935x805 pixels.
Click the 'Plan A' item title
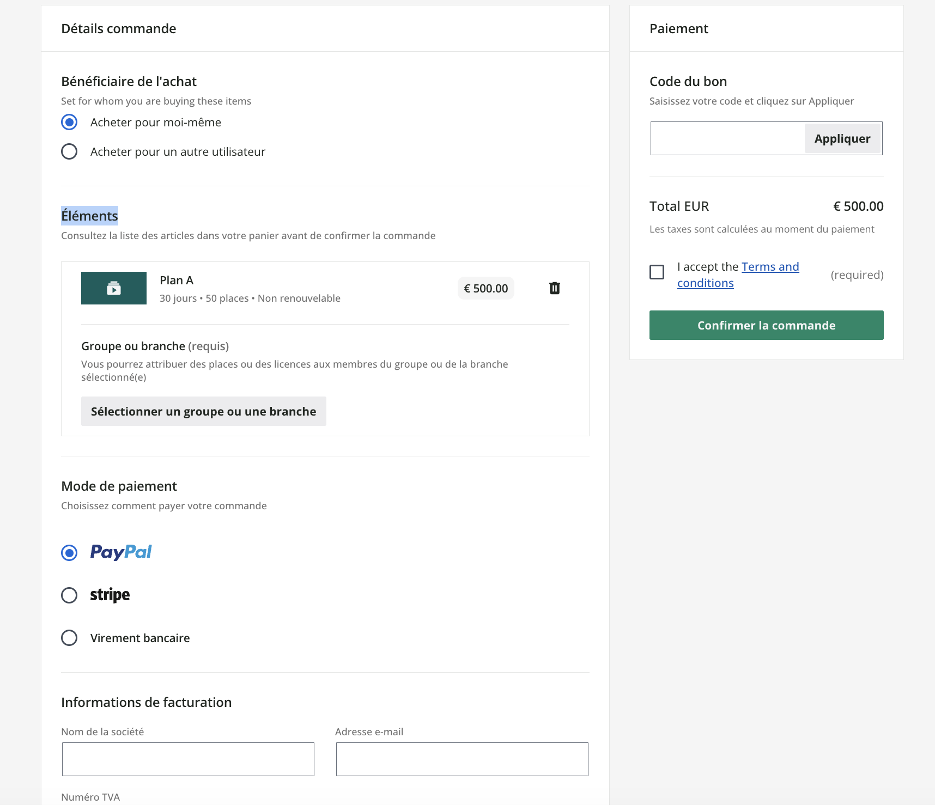coord(177,280)
